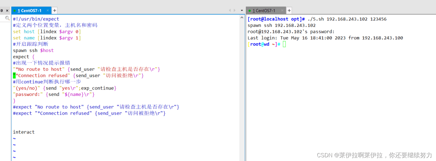Click the cursor after the [root@wd ~]# prompt

click(x=284, y=44)
